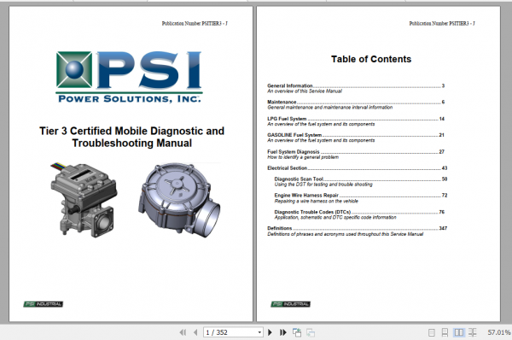Click 'Using the DST for testing' description
The height and width of the screenshot is (340, 512).
pyautogui.click(x=323, y=185)
